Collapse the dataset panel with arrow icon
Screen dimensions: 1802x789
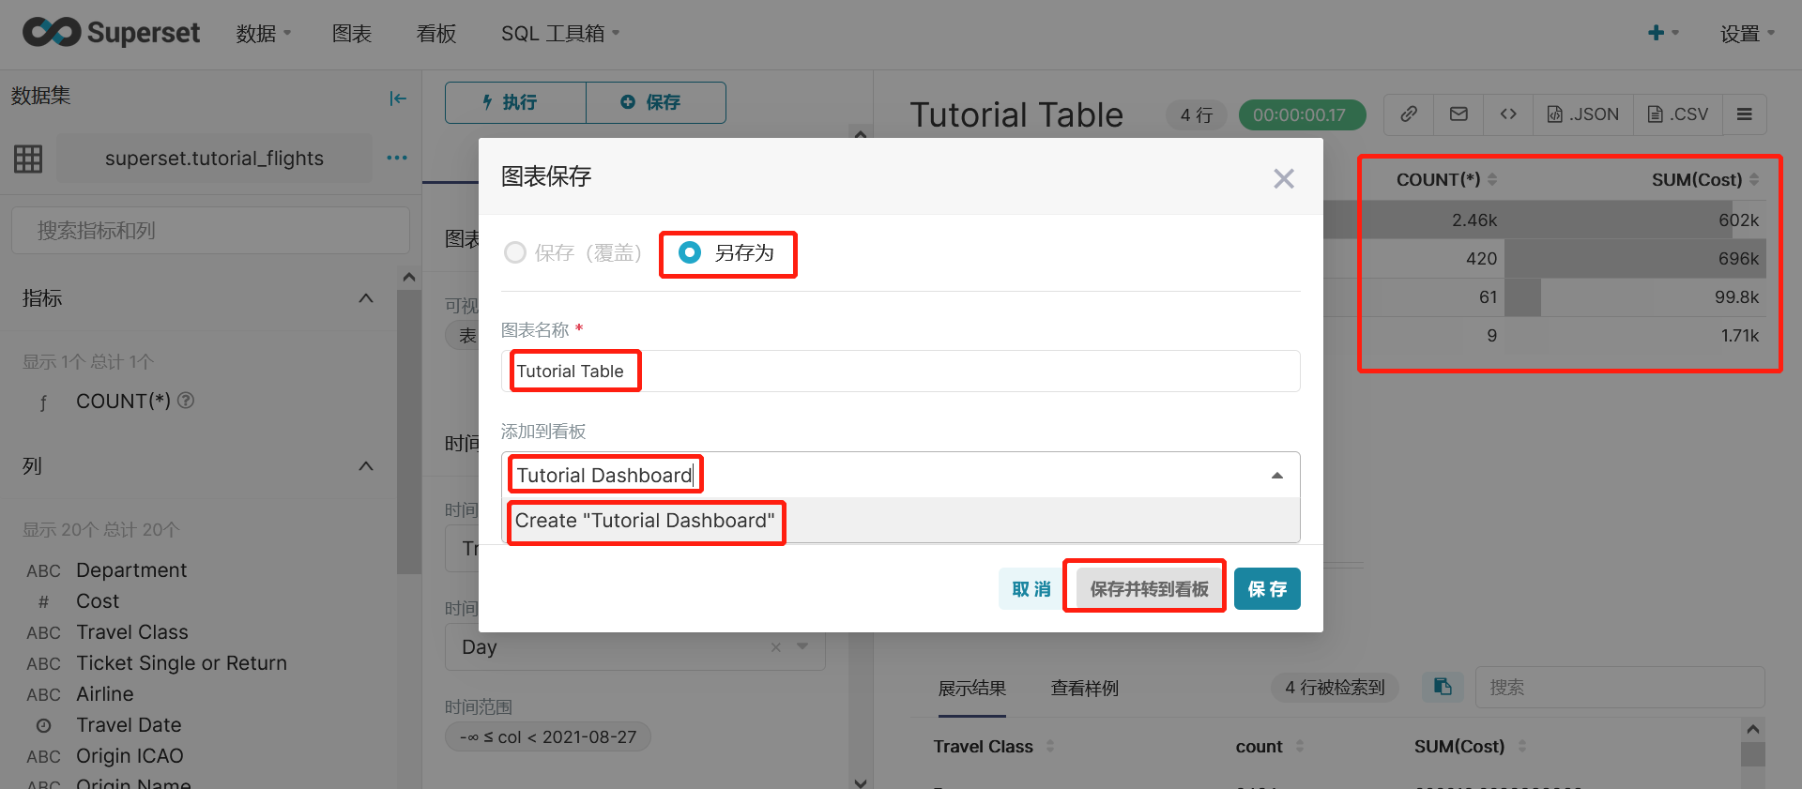[398, 98]
